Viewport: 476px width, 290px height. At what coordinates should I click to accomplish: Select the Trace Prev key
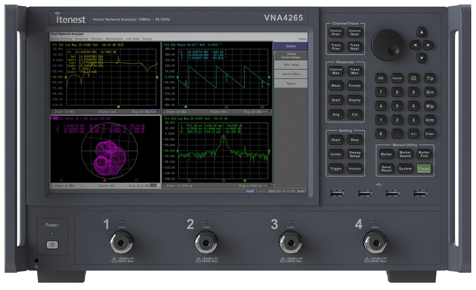(336, 47)
